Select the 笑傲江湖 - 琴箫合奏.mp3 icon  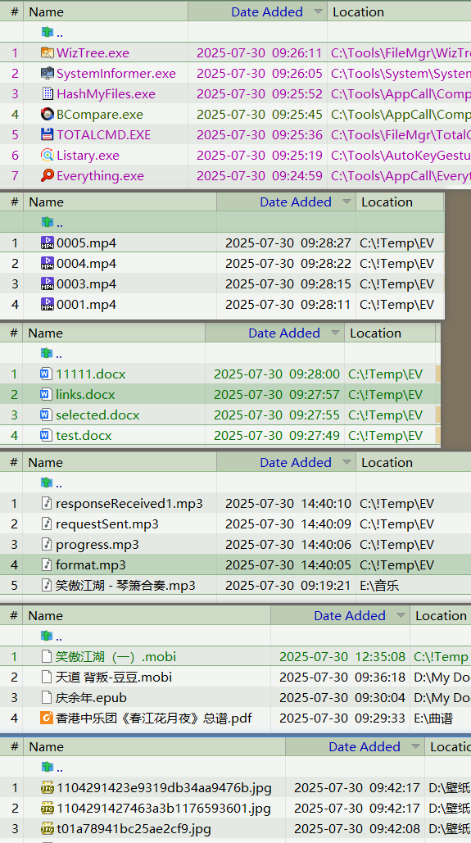tap(47, 585)
